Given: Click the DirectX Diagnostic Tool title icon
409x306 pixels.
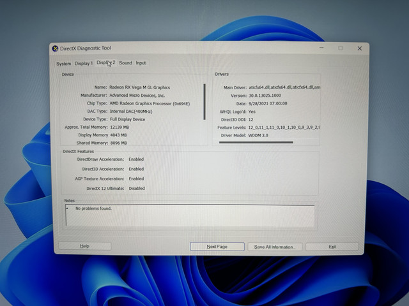Looking at the screenshot, I should (x=55, y=48).
